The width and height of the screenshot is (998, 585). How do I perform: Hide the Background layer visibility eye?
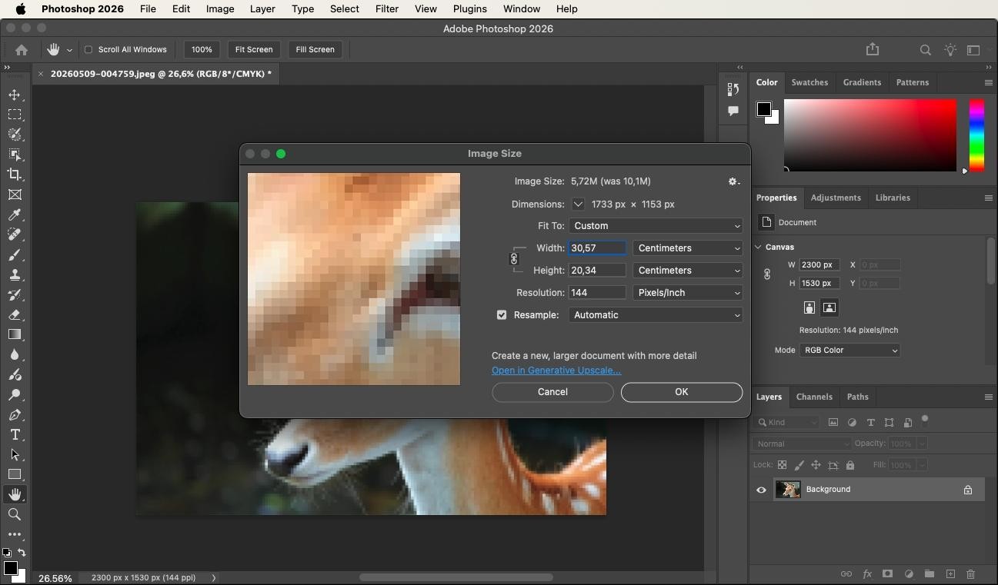click(761, 490)
